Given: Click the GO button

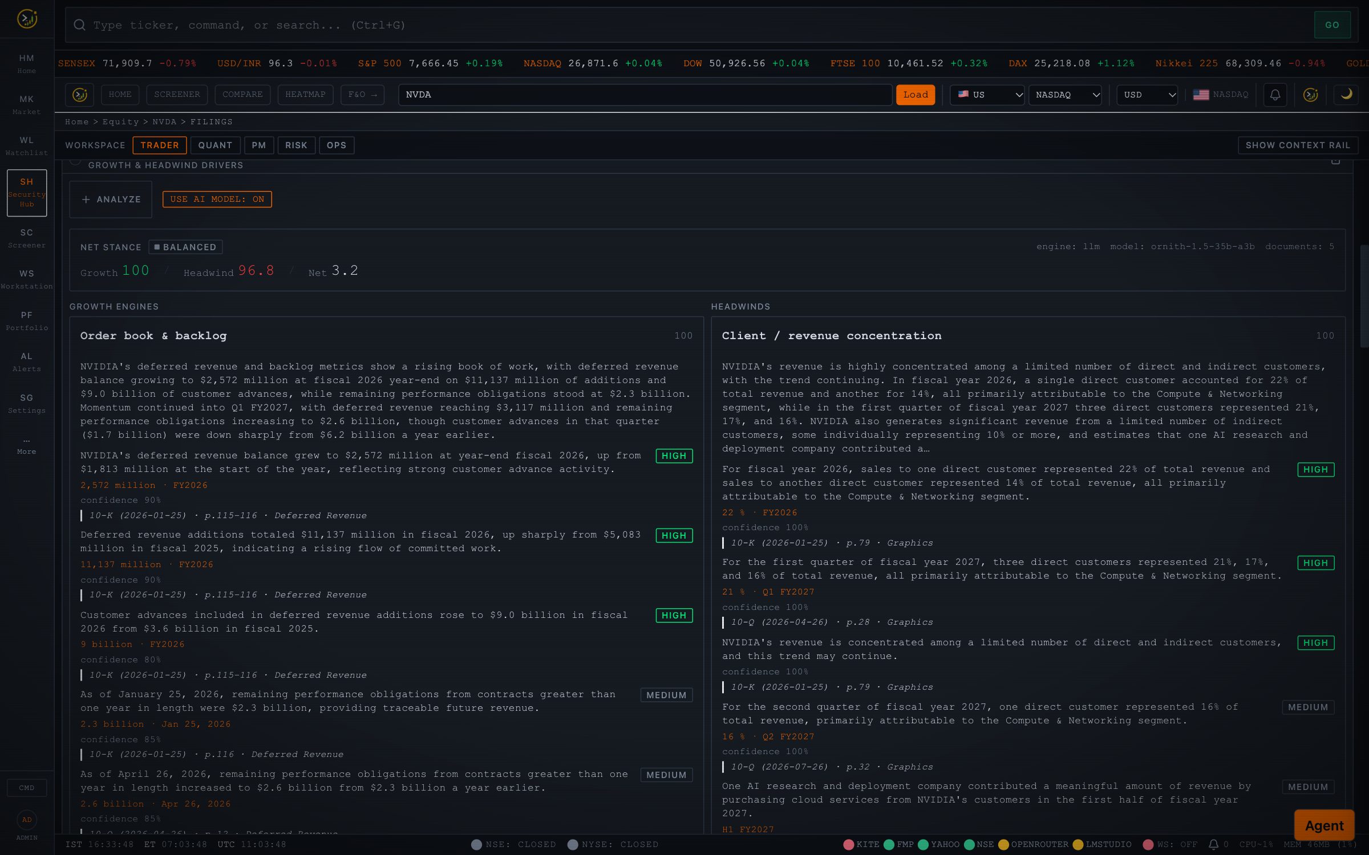Looking at the screenshot, I should (1332, 25).
